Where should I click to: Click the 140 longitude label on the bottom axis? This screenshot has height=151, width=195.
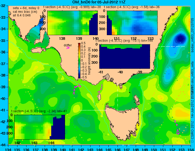[63, 149]
